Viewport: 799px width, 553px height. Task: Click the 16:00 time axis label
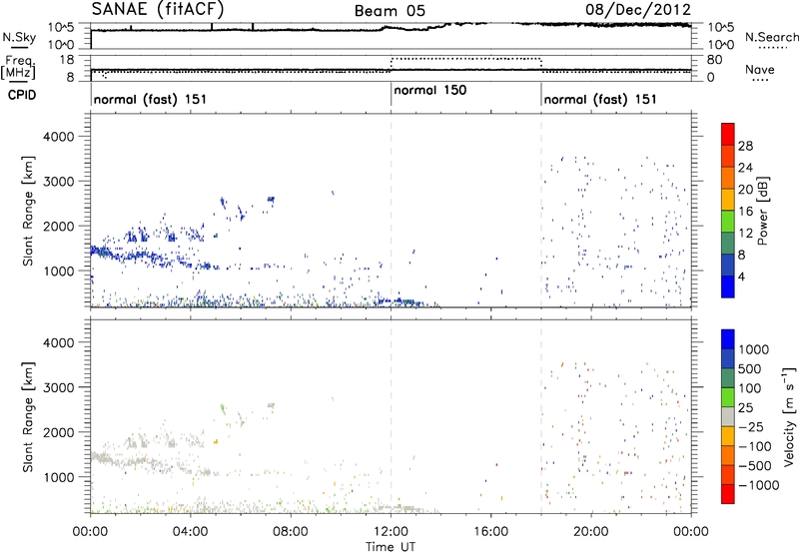pyautogui.click(x=490, y=532)
